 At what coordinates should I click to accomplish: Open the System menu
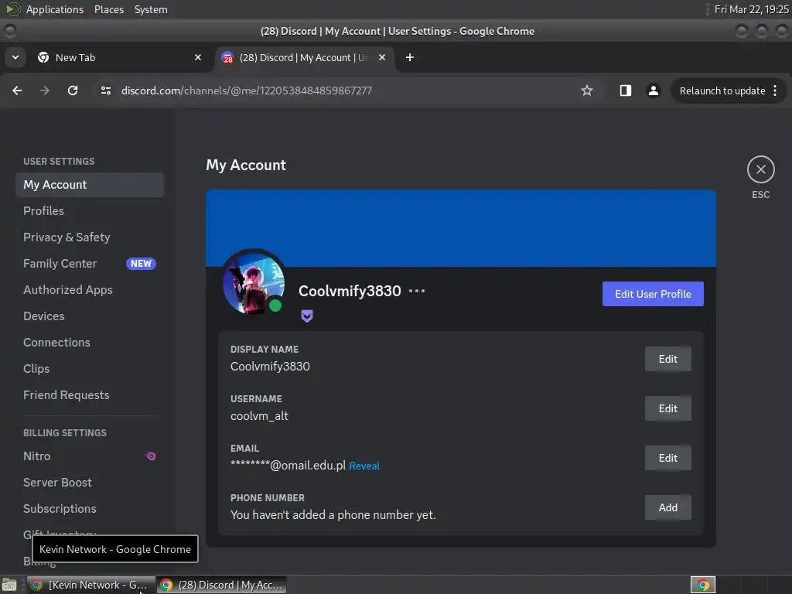pyautogui.click(x=151, y=9)
